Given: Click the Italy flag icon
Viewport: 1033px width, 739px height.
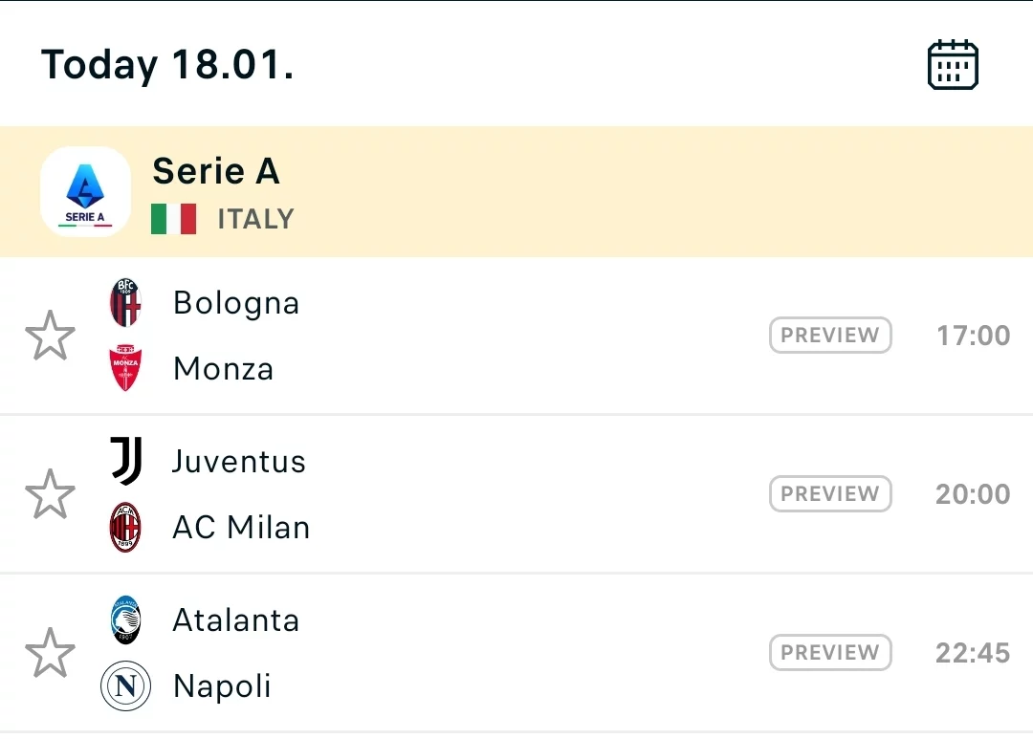Looking at the screenshot, I should tap(173, 219).
